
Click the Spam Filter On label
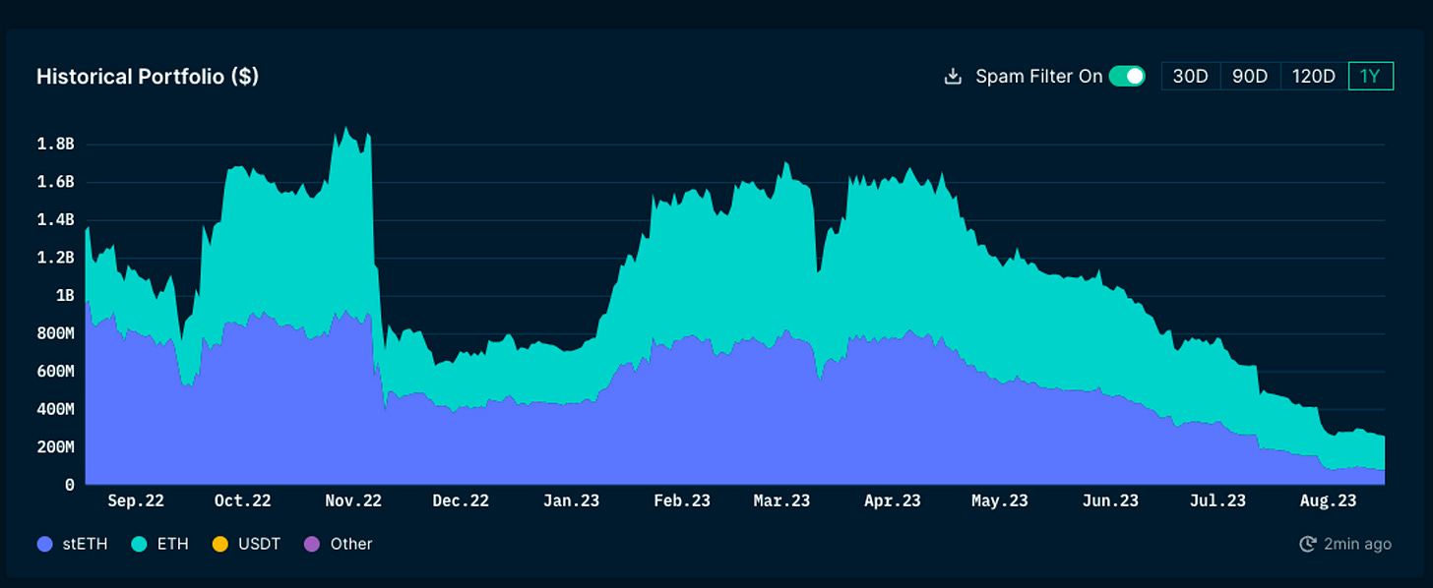1038,77
